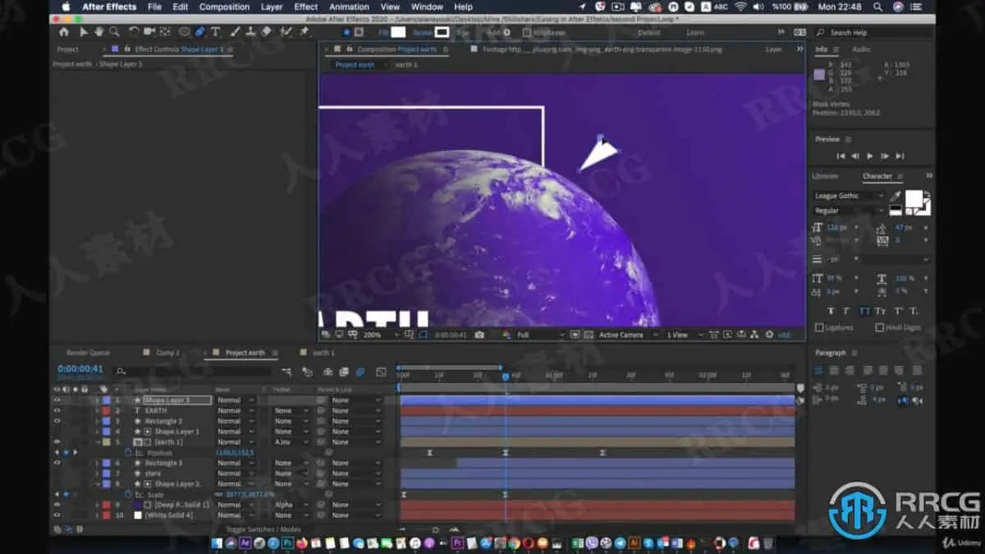The width and height of the screenshot is (985, 554).
Task: Toggle visibility of Deep Solid 1 layer
Action: click(57, 505)
